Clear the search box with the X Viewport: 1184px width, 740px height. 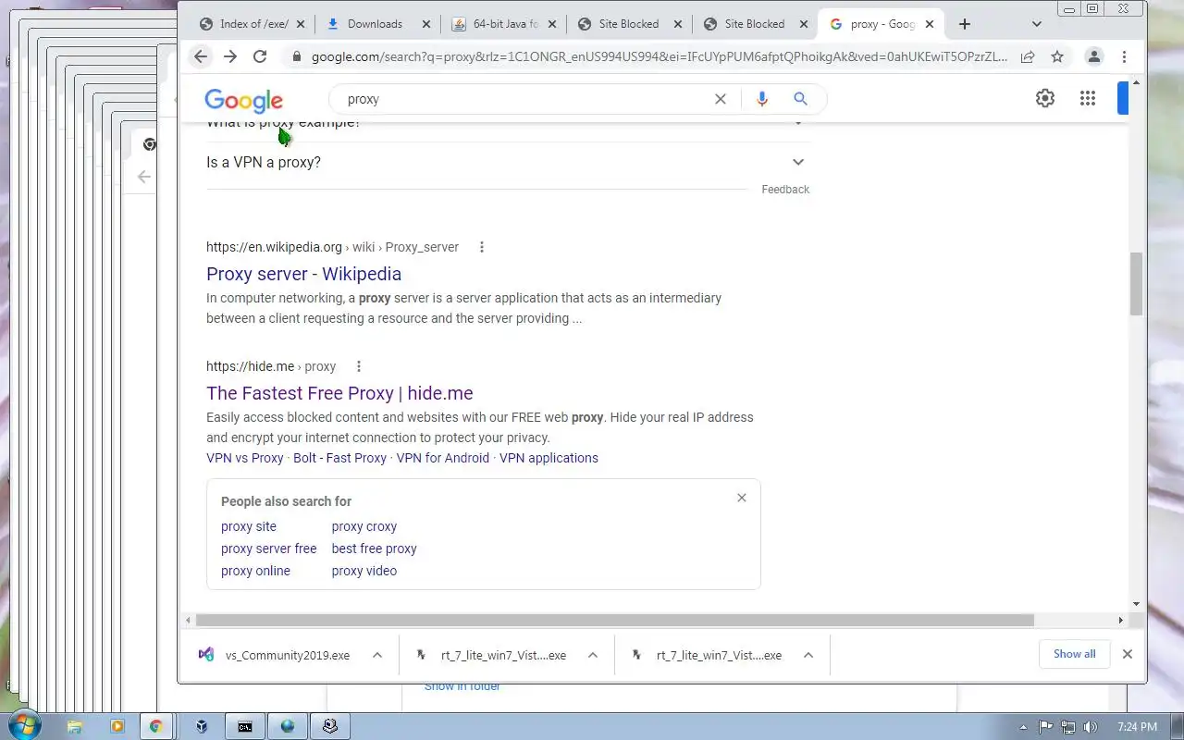[721, 99]
